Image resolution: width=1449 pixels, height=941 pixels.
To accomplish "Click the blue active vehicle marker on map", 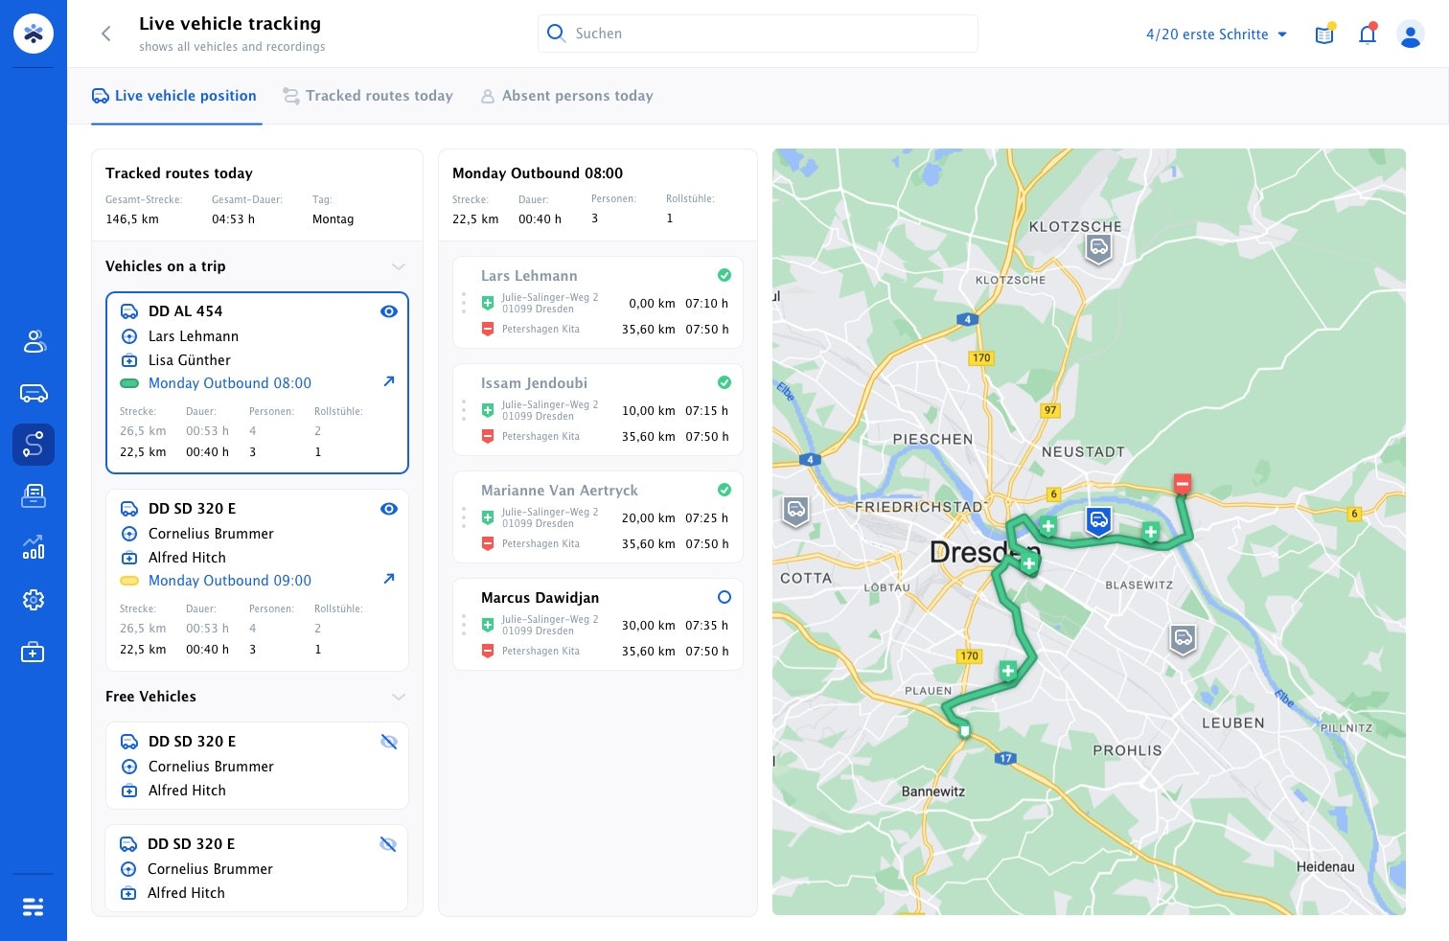I will (1098, 521).
